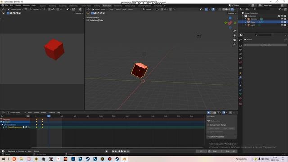The height and width of the screenshot is (162, 288).
Task: Click the green Y axis on the gizmo
Action: [225, 22]
